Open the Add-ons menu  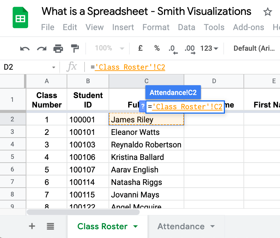(249, 27)
